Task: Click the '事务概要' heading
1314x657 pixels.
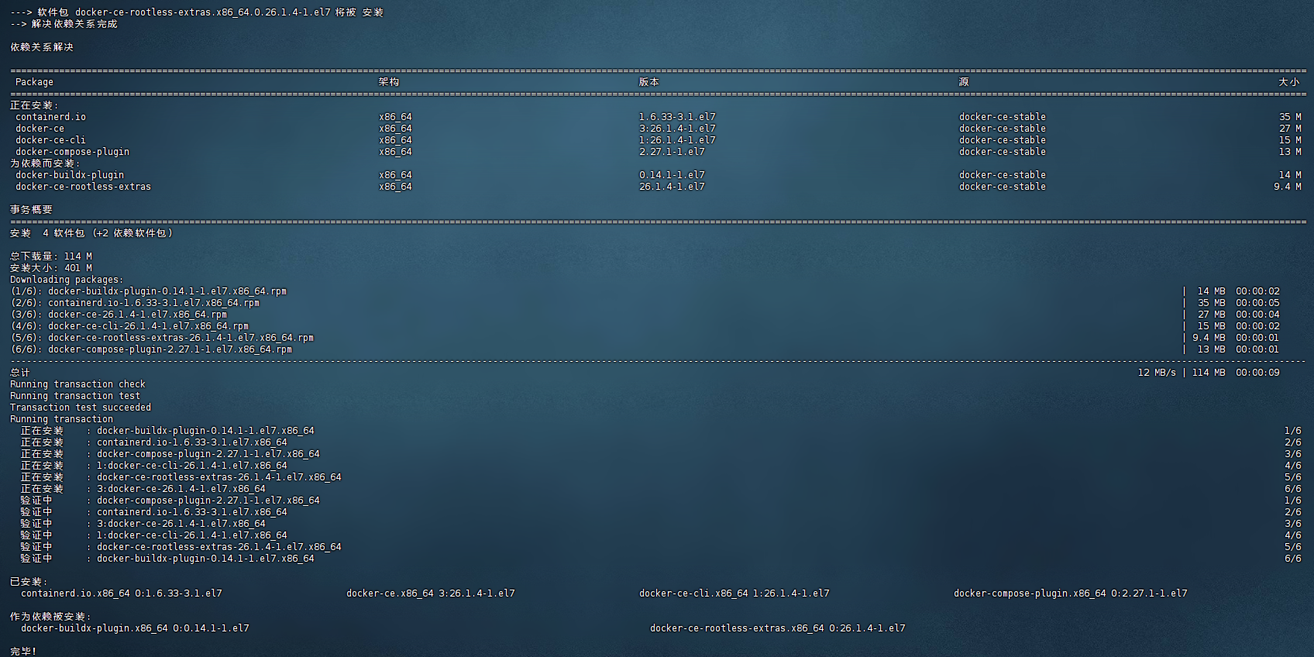Action: pyautogui.click(x=31, y=210)
